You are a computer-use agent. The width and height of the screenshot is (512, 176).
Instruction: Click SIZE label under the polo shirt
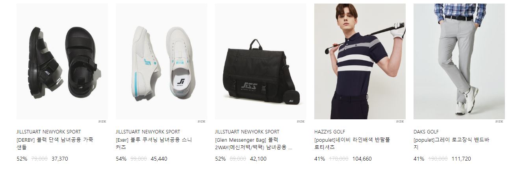point(400,122)
